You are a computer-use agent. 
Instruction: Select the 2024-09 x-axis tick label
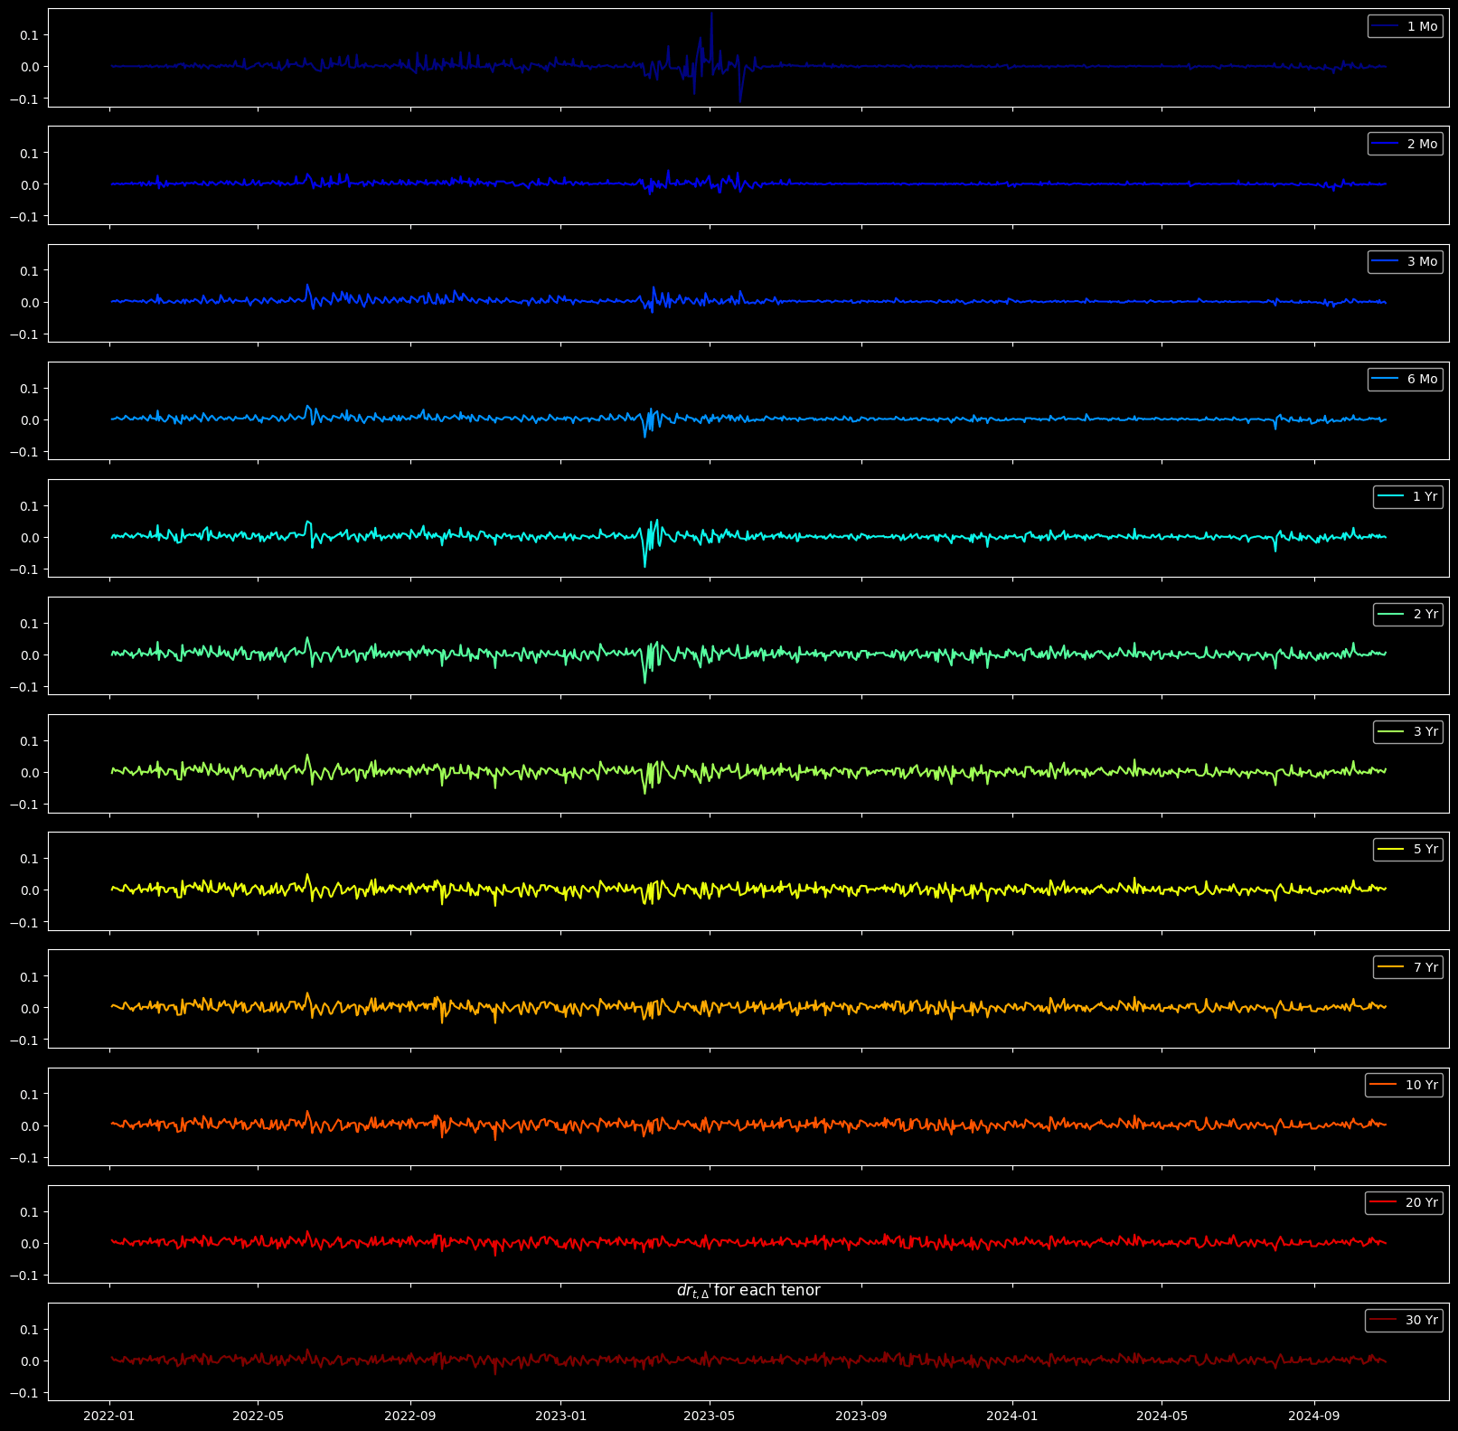[1313, 1416]
